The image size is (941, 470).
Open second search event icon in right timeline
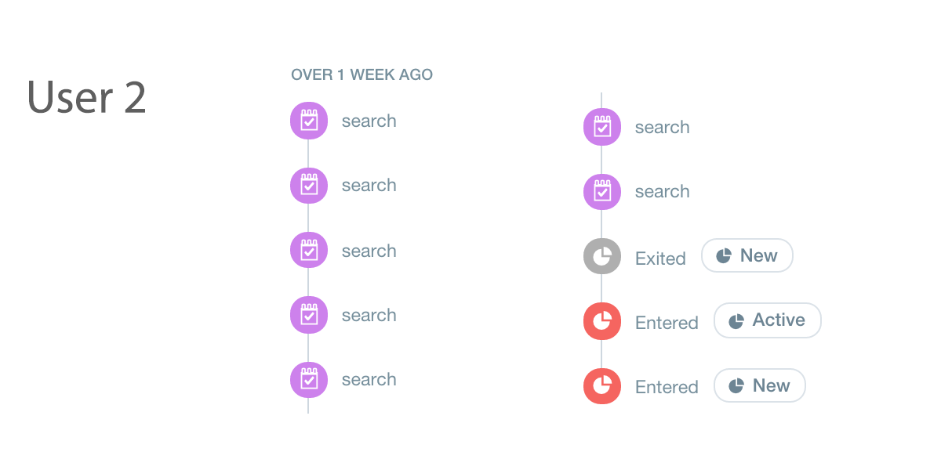click(602, 191)
